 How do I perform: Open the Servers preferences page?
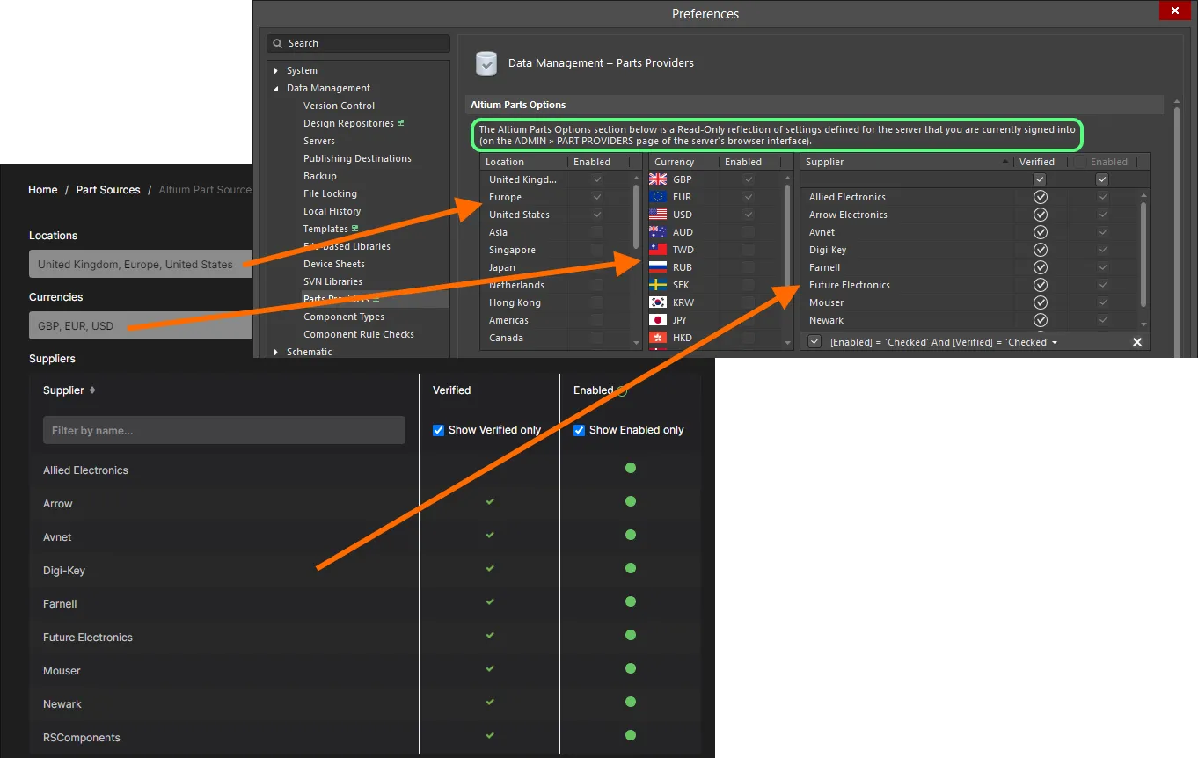(319, 141)
